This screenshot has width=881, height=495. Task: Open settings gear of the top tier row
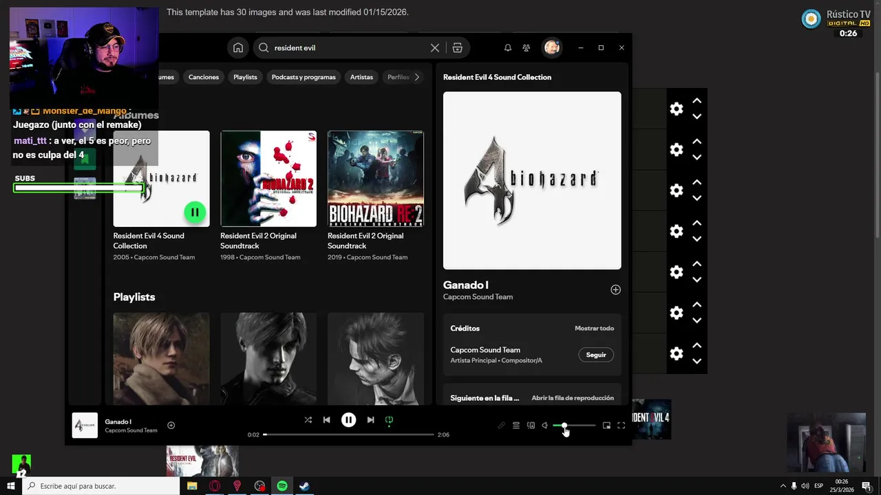pos(677,109)
